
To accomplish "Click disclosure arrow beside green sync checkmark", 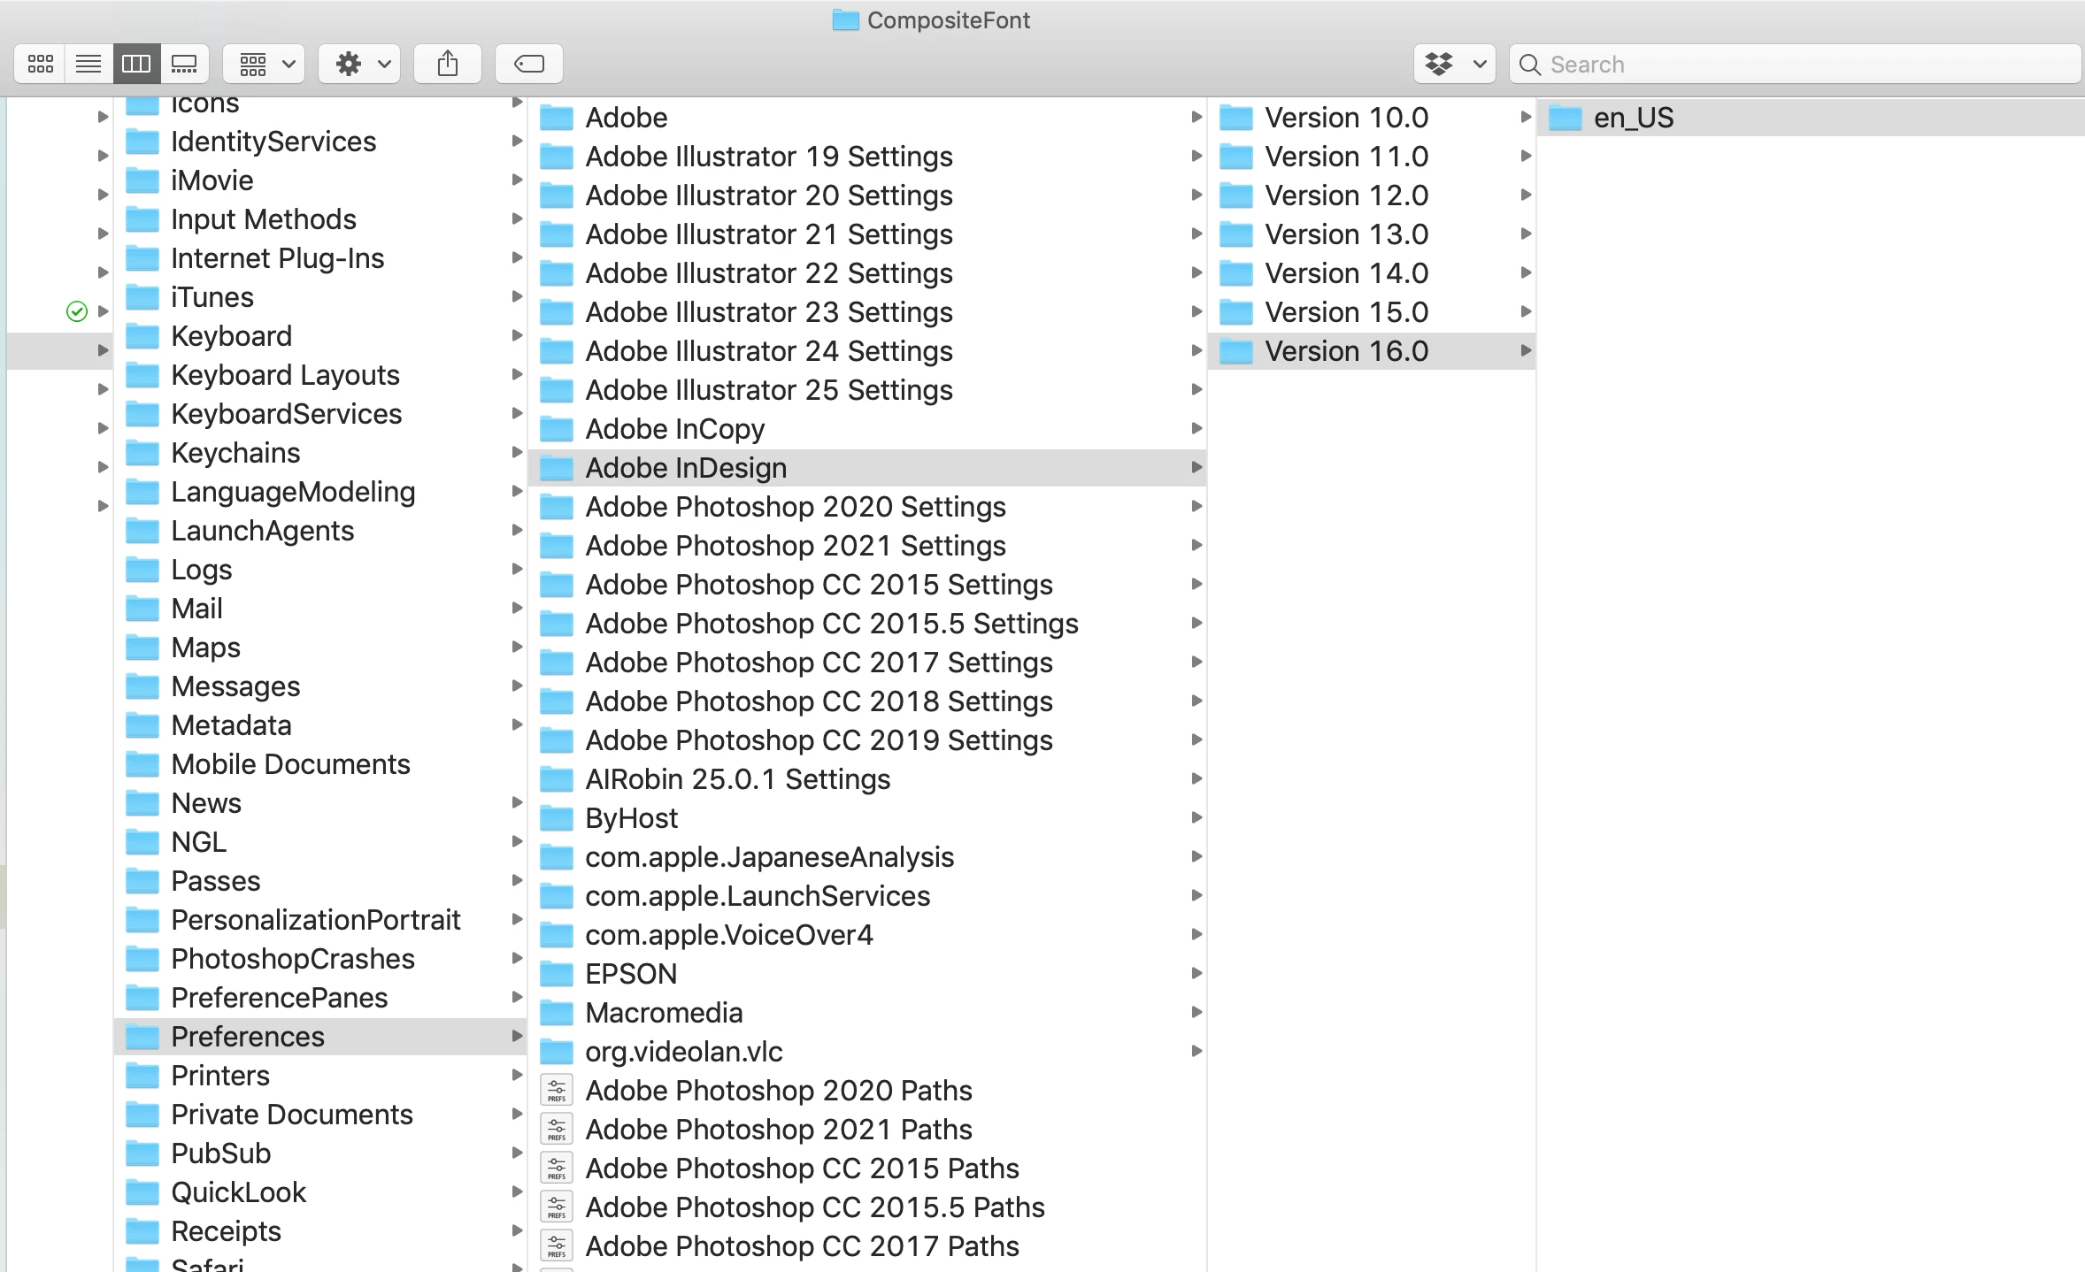I will (103, 311).
